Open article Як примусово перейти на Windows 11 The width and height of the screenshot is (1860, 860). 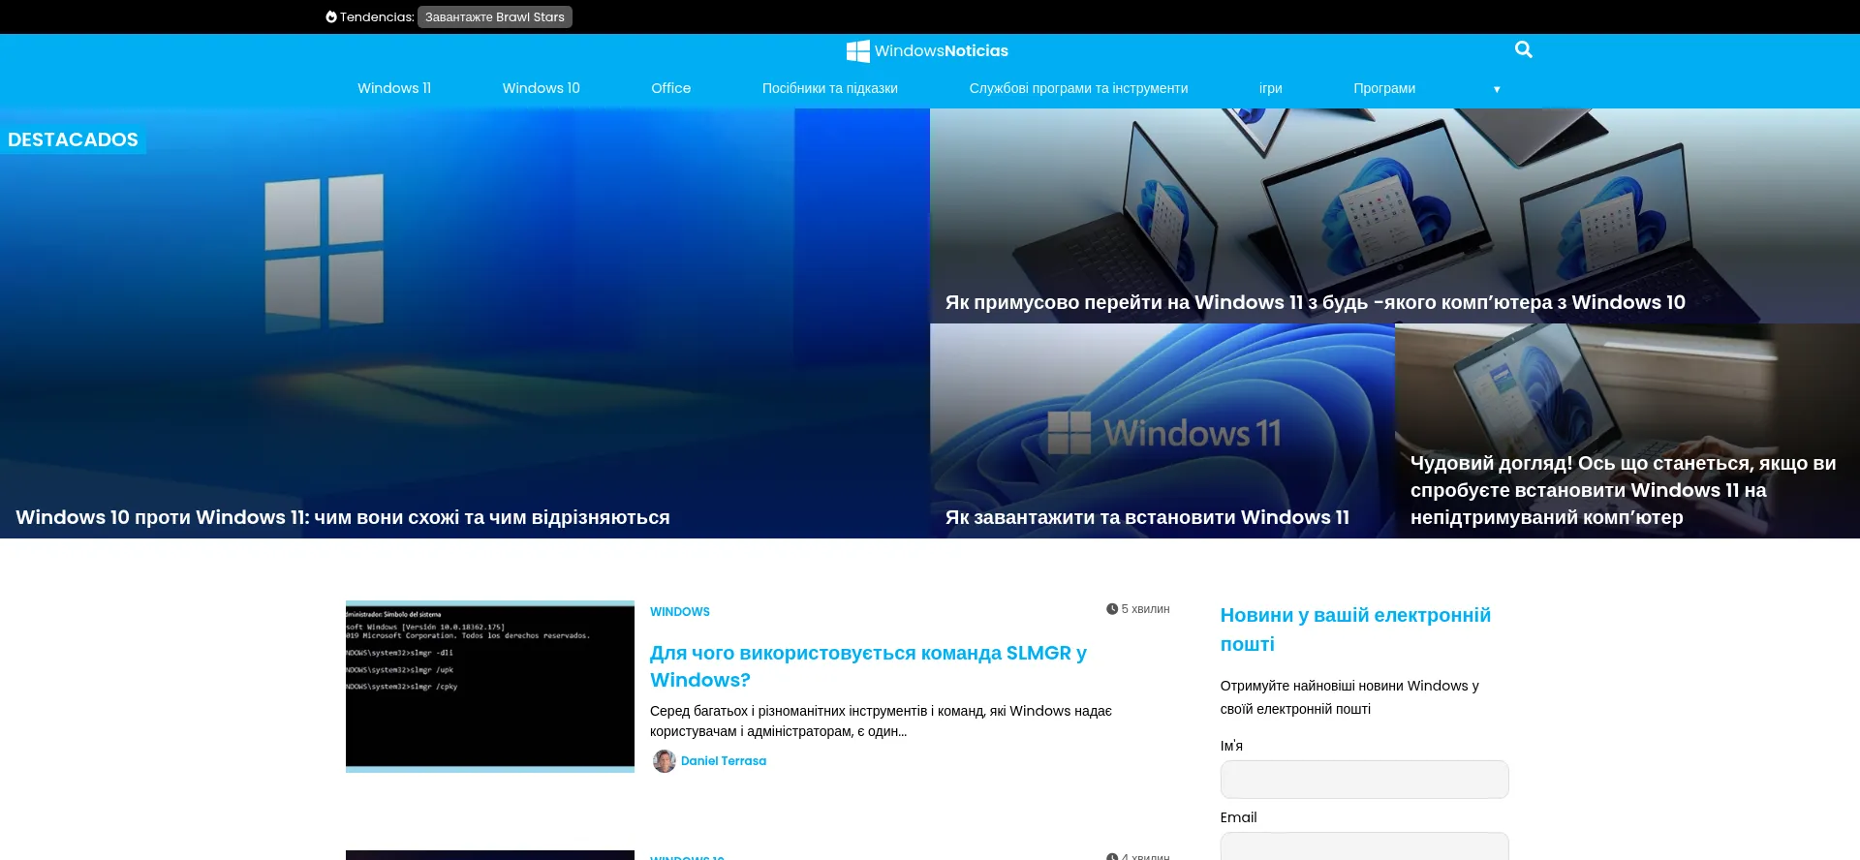click(x=1315, y=302)
